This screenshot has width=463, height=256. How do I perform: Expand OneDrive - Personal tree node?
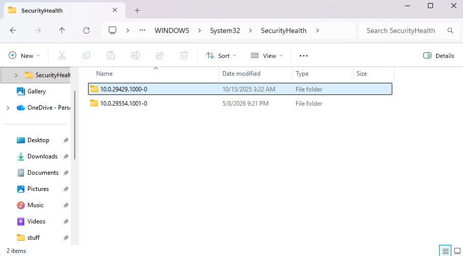click(x=8, y=108)
